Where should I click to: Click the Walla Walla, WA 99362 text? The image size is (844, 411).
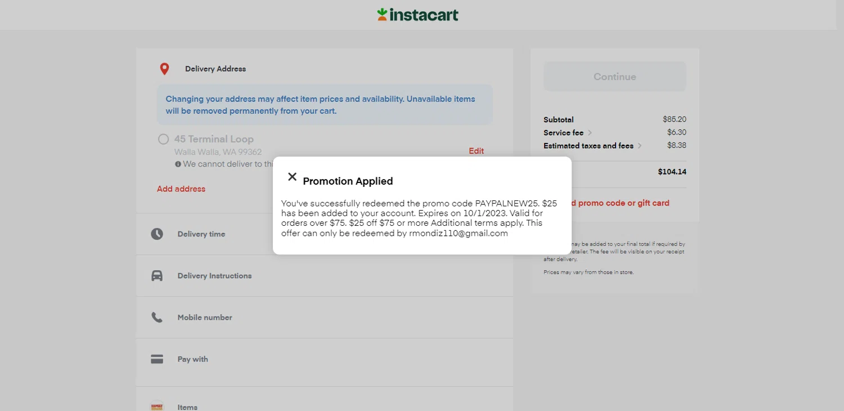click(x=218, y=152)
